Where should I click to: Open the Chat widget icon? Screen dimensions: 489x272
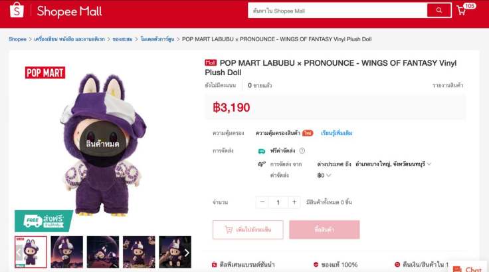pyautogui.click(x=457, y=269)
